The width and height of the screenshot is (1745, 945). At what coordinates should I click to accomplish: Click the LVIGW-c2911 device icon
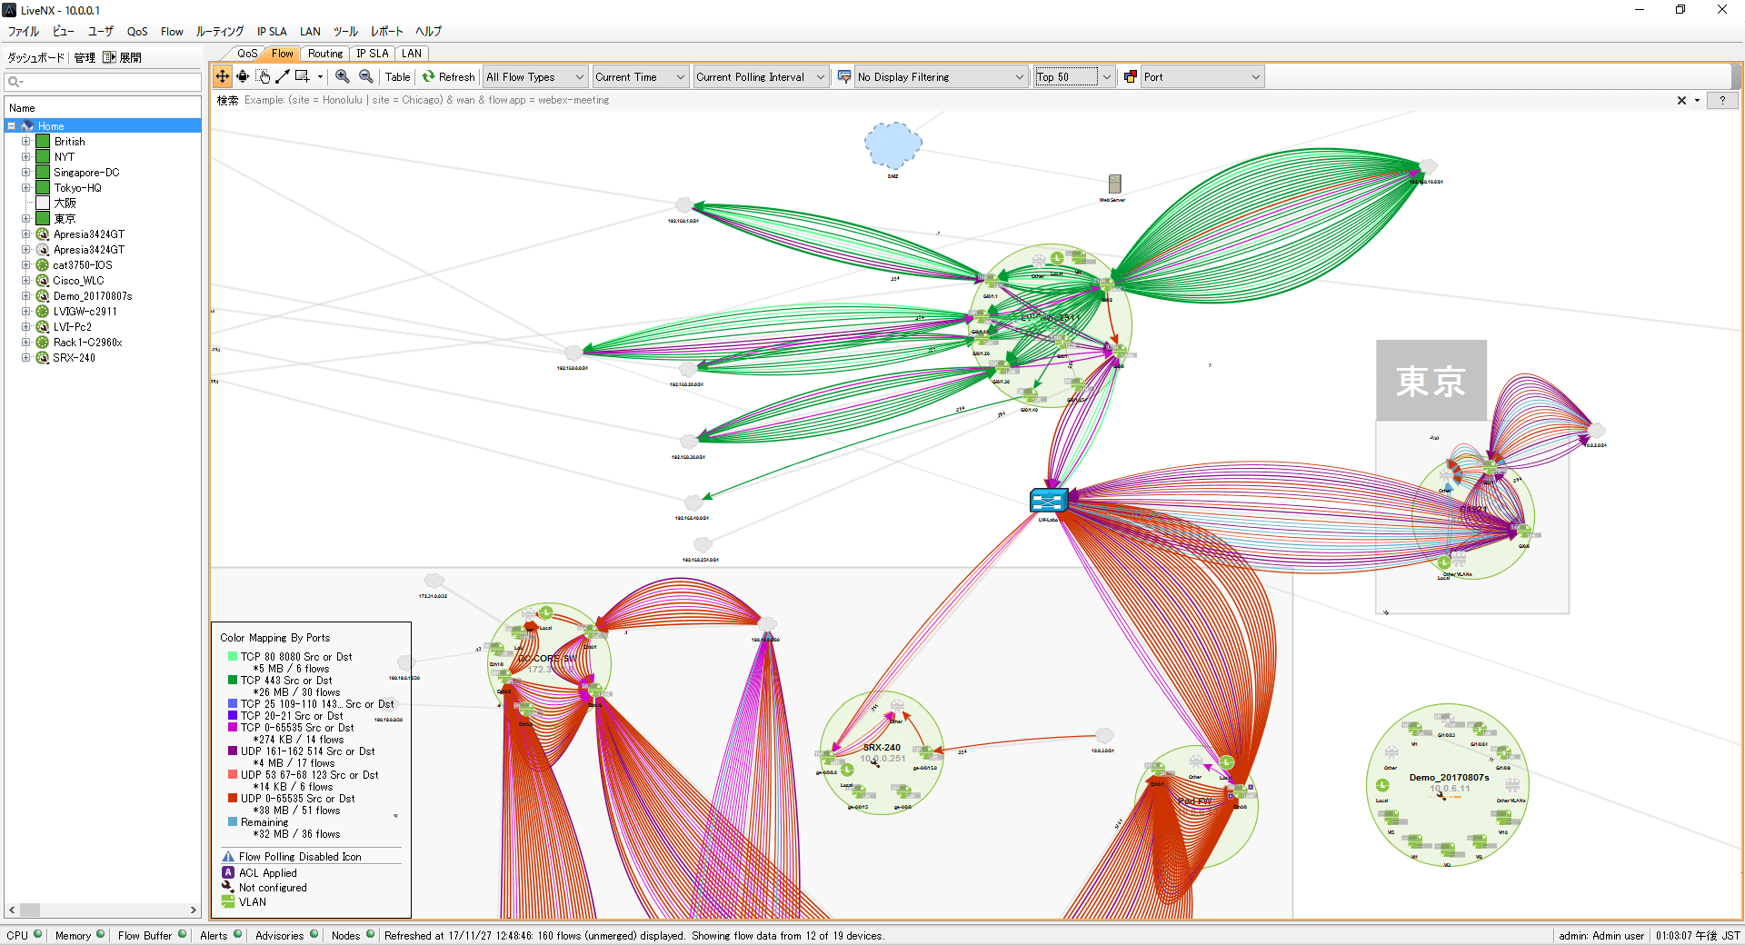click(42, 312)
